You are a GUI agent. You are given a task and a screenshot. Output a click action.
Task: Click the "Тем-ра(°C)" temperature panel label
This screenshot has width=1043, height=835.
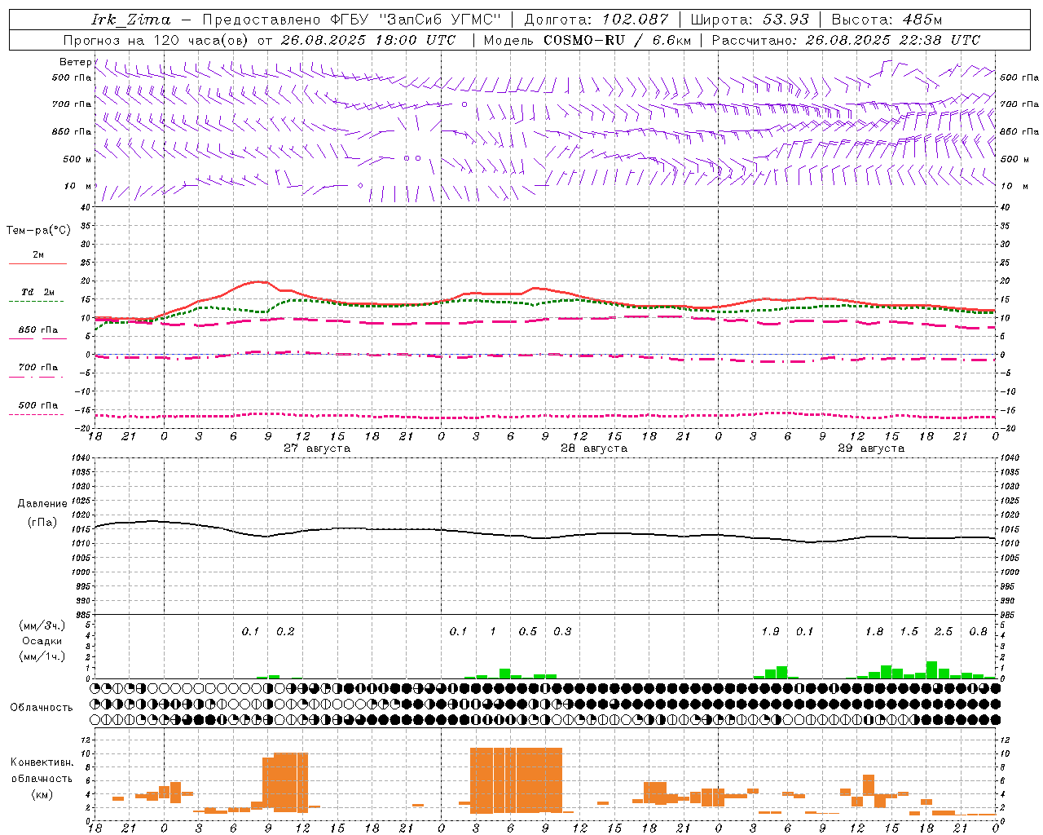[x=38, y=231]
